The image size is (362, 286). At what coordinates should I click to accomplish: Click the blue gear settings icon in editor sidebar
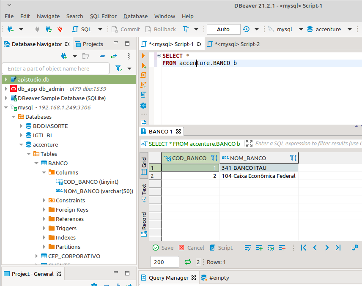(143, 105)
